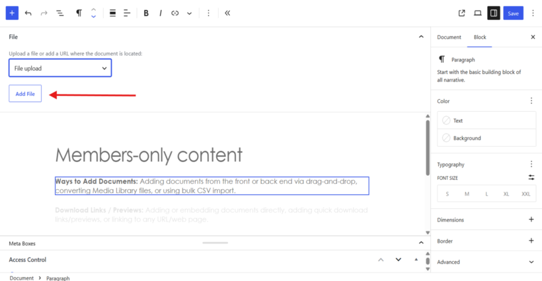Click the editor canvas vertical scrollbar
This screenshot has height=281, width=542.
[x=428, y=147]
